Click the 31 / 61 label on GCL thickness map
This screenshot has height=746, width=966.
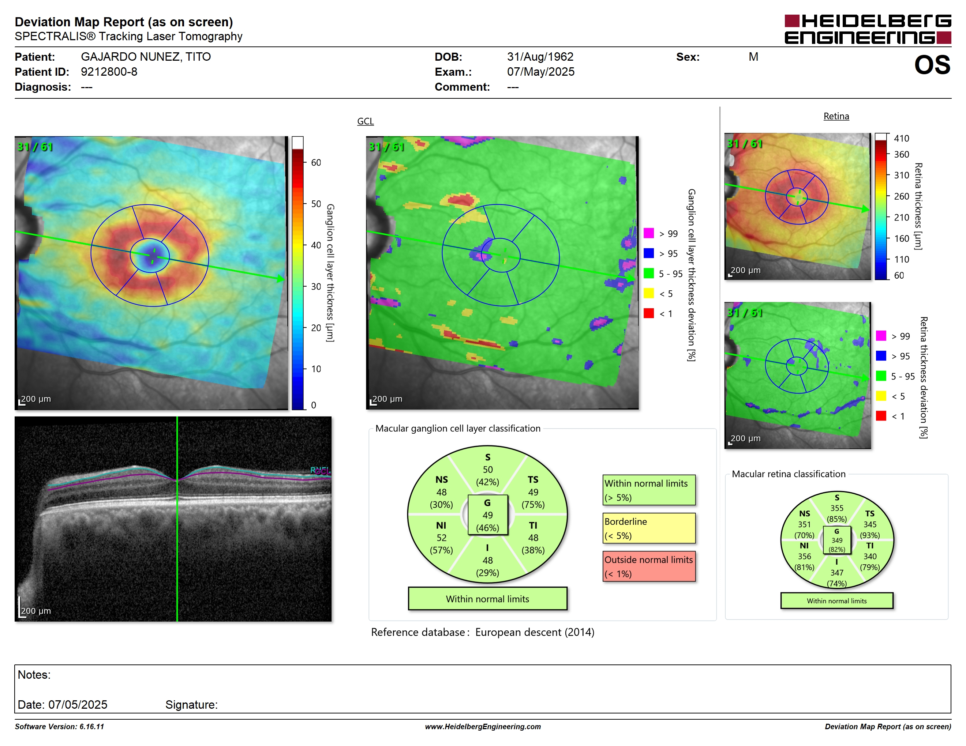tap(35, 147)
